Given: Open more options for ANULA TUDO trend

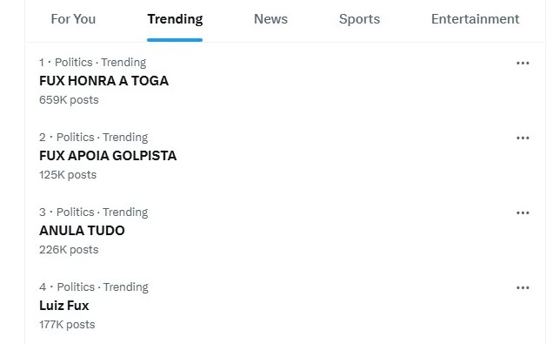Looking at the screenshot, I should click(523, 213).
